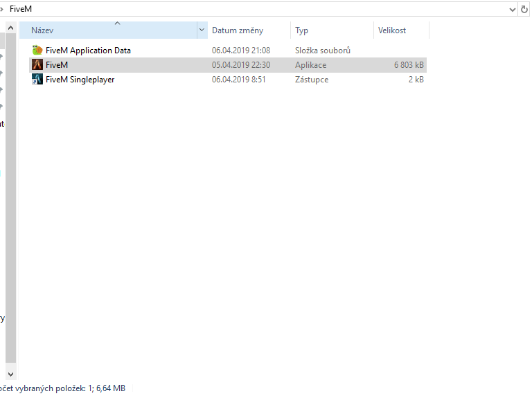Select the FiveM Singleplayer file name
Image resolution: width=532 pixels, height=396 pixels.
pyautogui.click(x=80, y=80)
